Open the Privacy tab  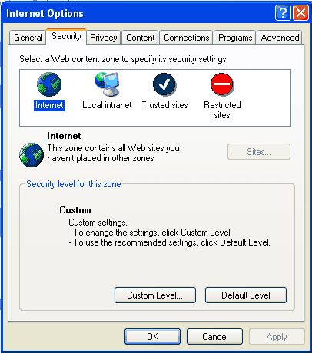tap(104, 38)
